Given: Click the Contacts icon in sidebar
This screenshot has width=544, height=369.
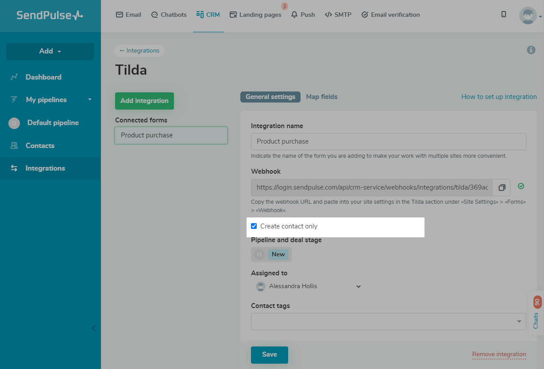Looking at the screenshot, I should [x=14, y=145].
